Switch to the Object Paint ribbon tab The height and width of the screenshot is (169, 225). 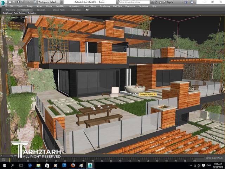pos(58,10)
